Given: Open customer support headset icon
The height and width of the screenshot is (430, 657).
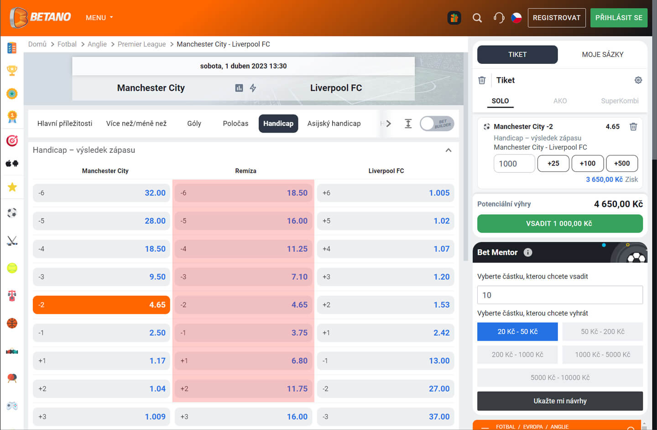Looking at the screenshot, I should [499, 18].
